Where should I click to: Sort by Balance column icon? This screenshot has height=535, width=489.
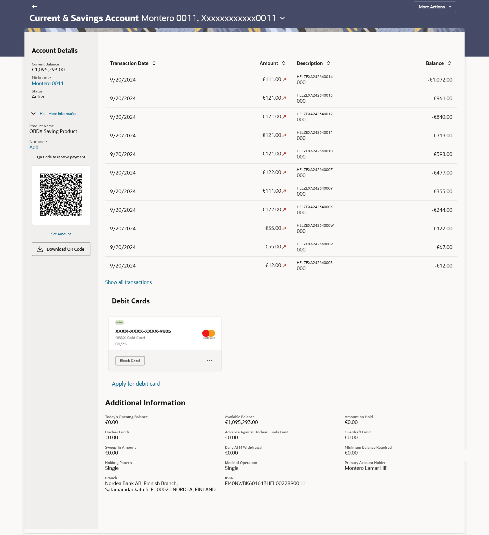coord(449,63)
